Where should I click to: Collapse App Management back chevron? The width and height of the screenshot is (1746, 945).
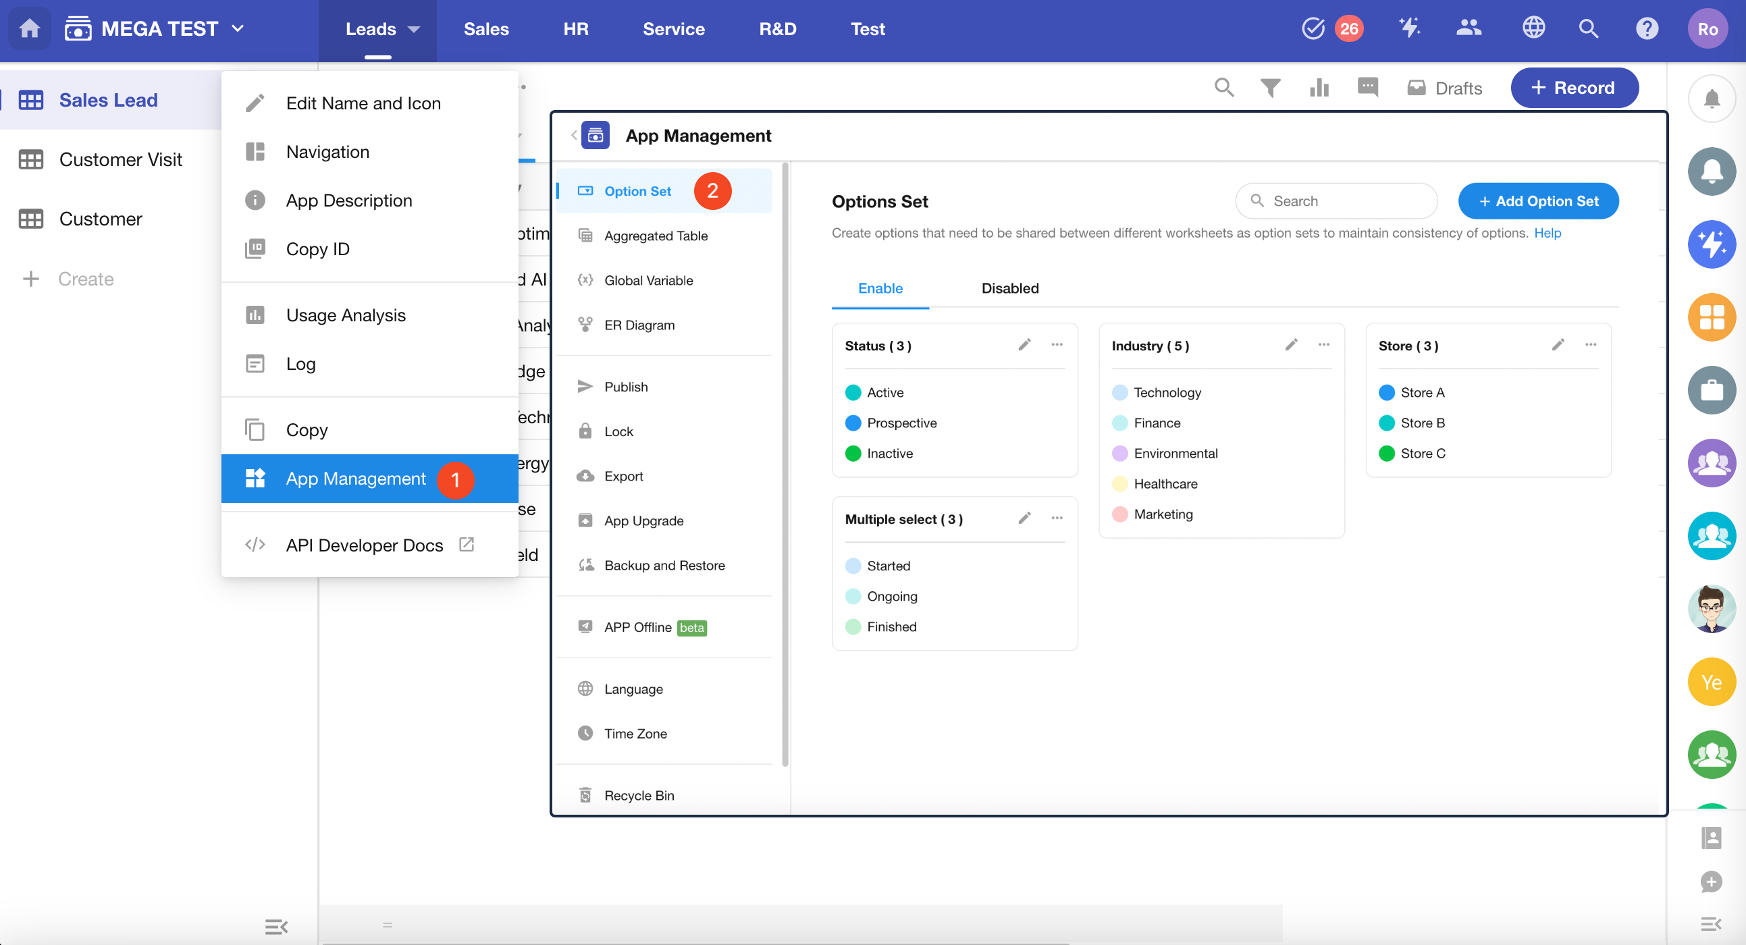573,136
